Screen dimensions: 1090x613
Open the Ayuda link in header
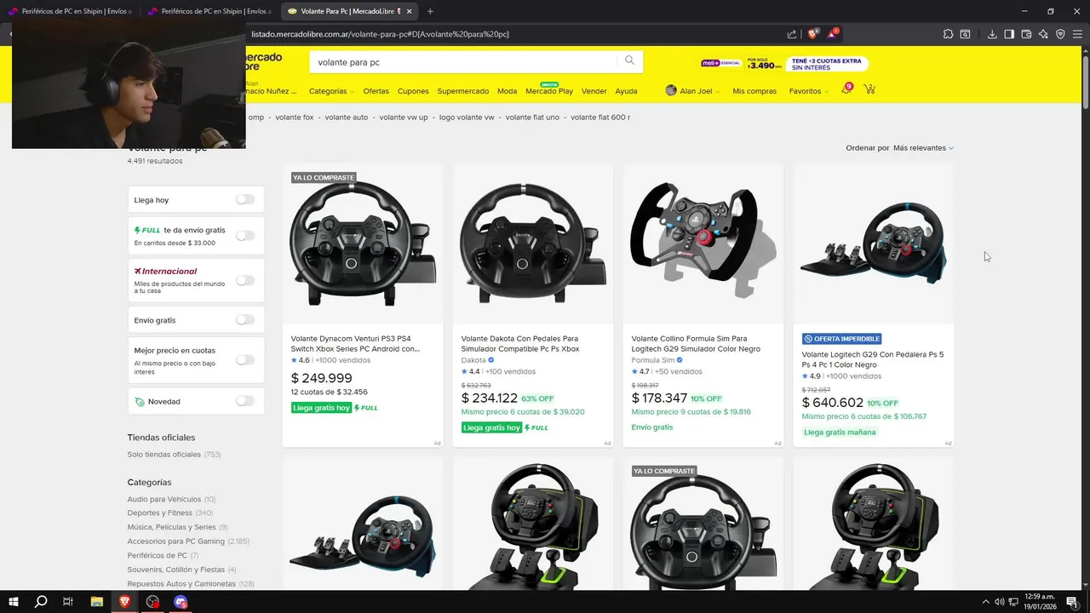coord(626,91)
